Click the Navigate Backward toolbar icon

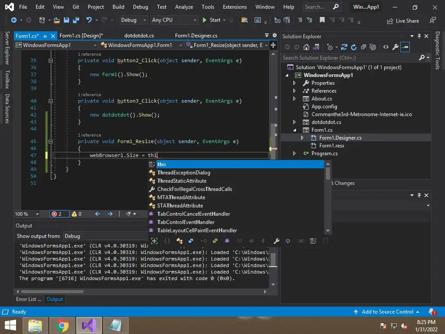[x=13, y=20]
